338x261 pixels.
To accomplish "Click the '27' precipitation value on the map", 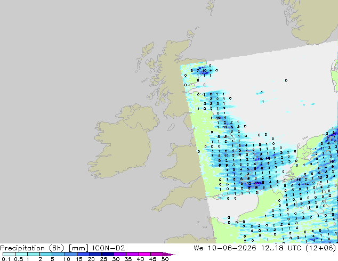I will pyautogui.click(x=256, y=183).
